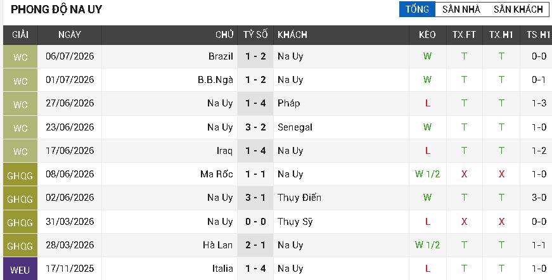The image size is (552, 280).
Task: Click the Thụy Điển team name
Action: pos(299,198)
